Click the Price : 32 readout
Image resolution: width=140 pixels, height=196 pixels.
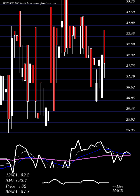pyautogui.click(x=16, y=186)
